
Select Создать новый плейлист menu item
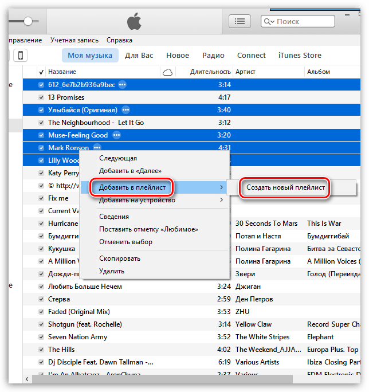point(285,187)
